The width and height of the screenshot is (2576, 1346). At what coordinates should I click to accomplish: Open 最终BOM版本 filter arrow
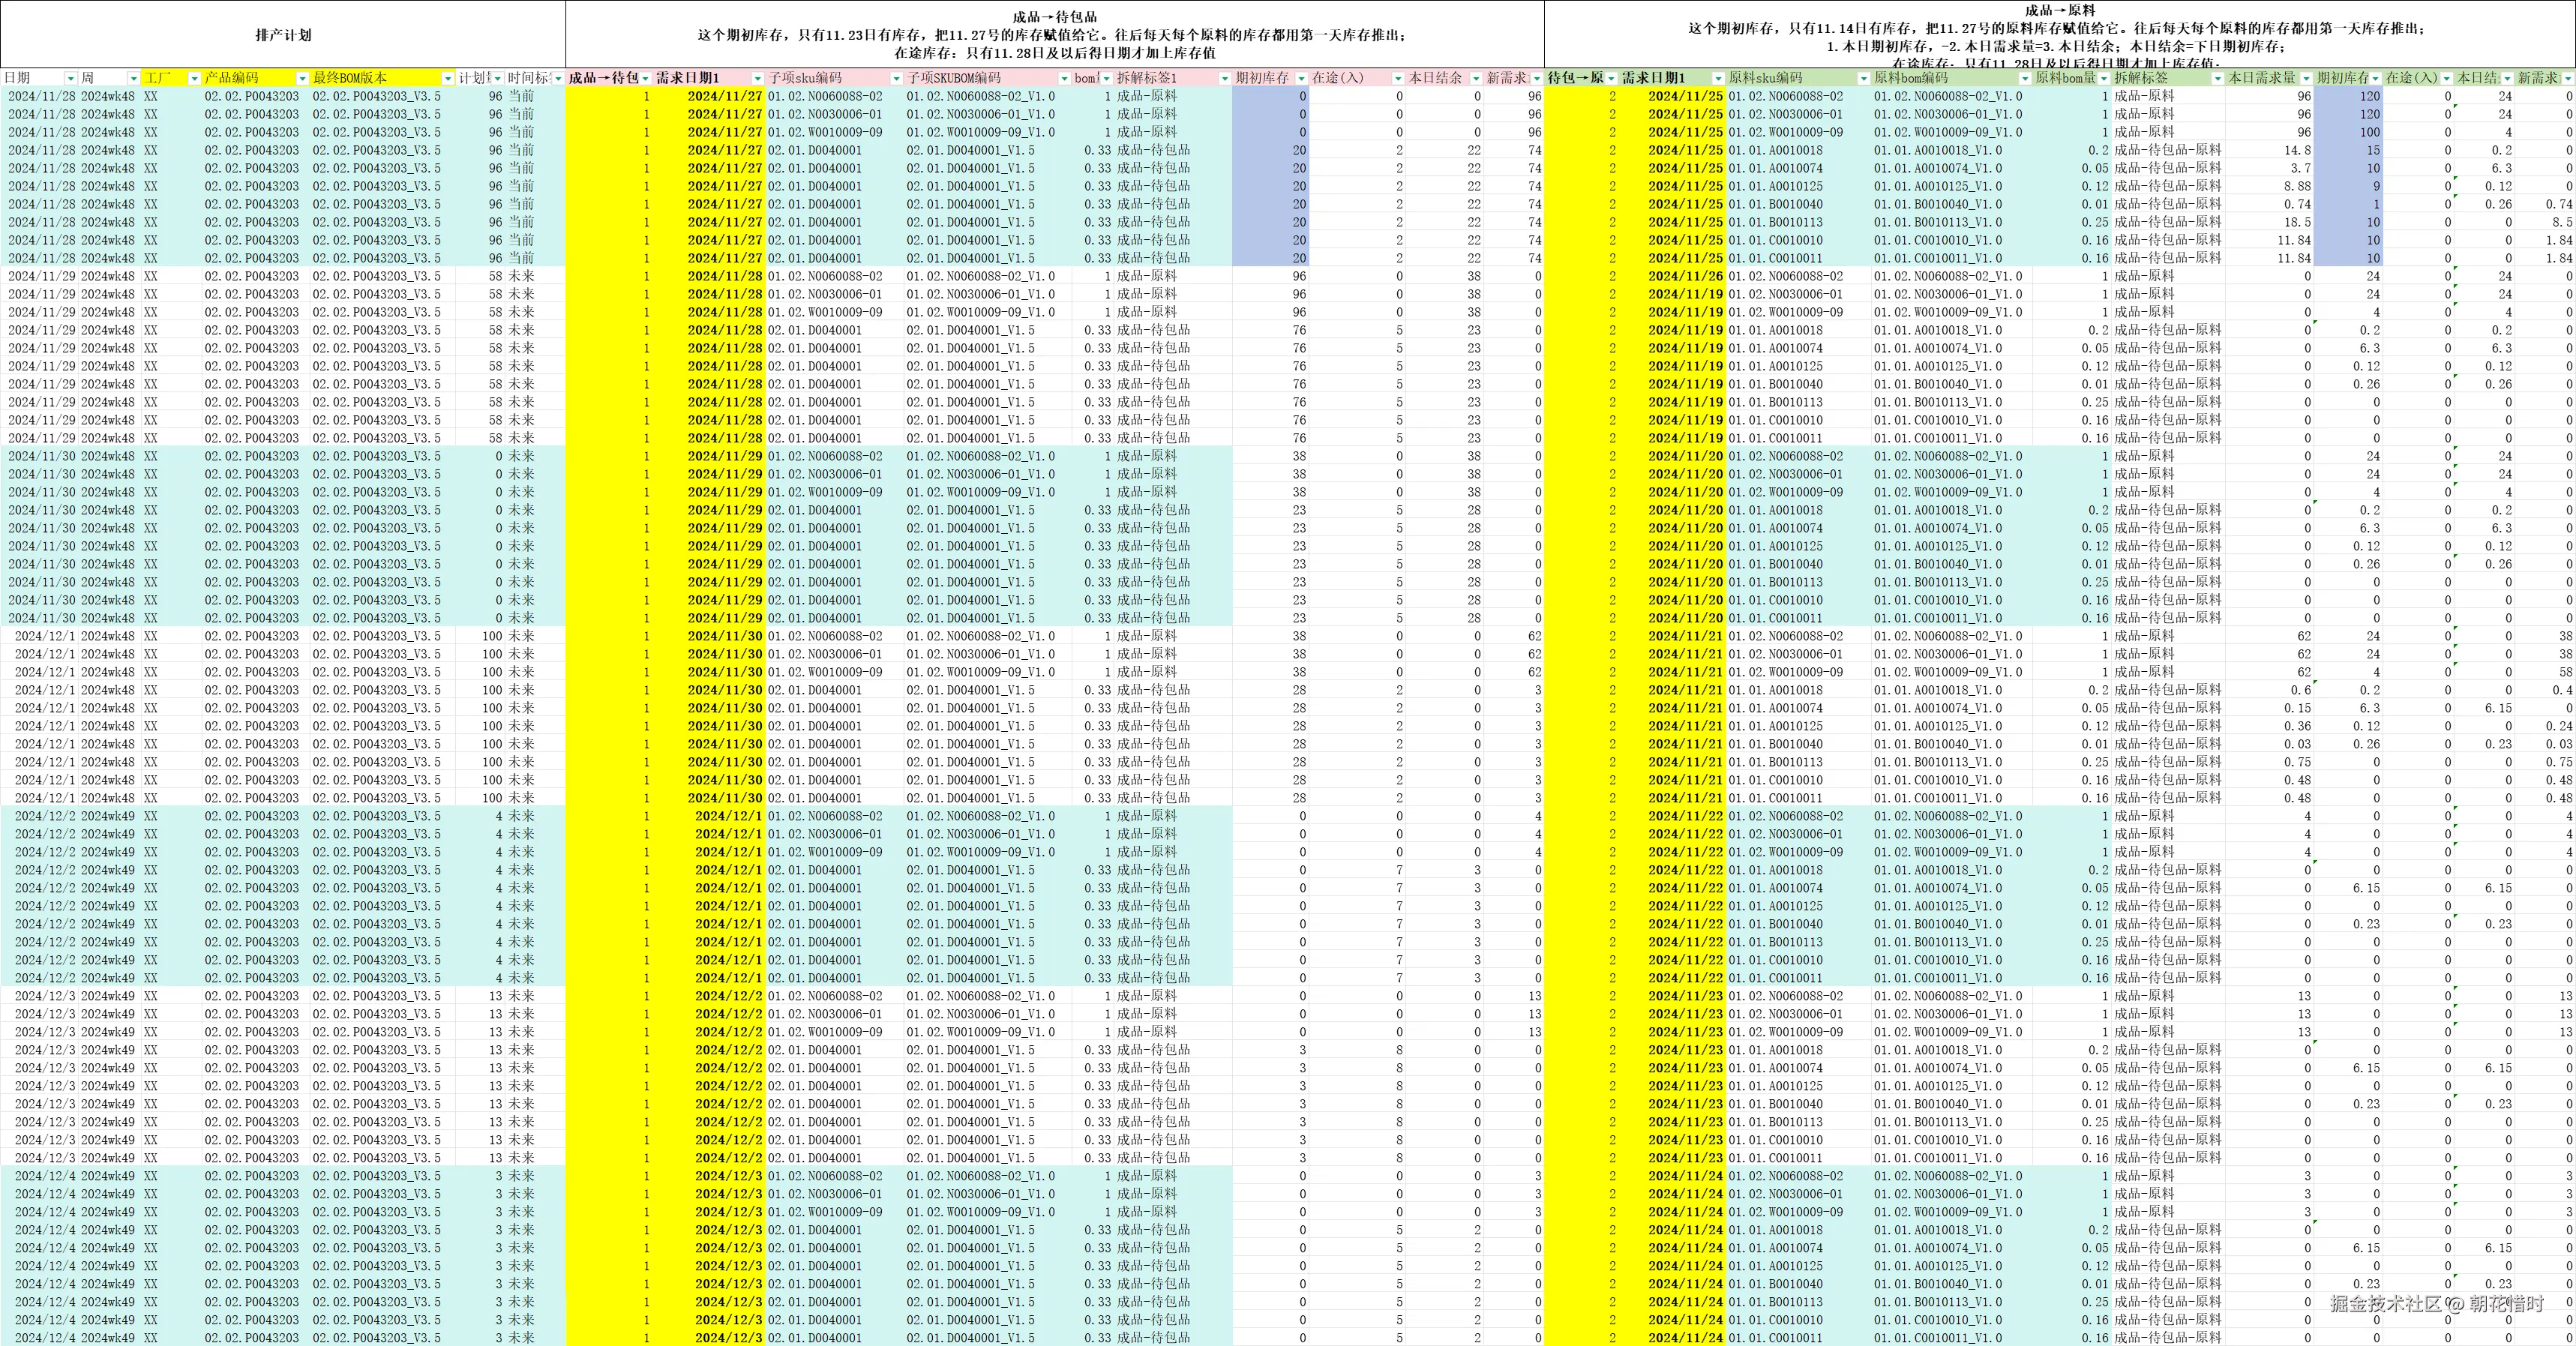click(448, 78)
